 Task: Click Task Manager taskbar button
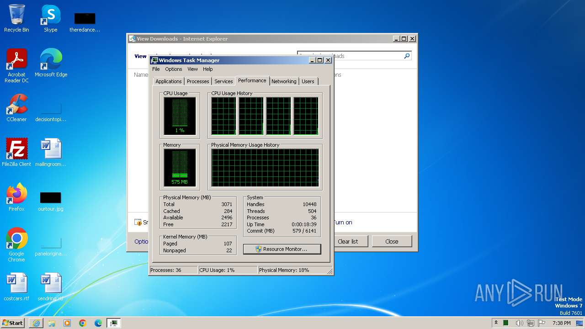[x=113, y=323]
